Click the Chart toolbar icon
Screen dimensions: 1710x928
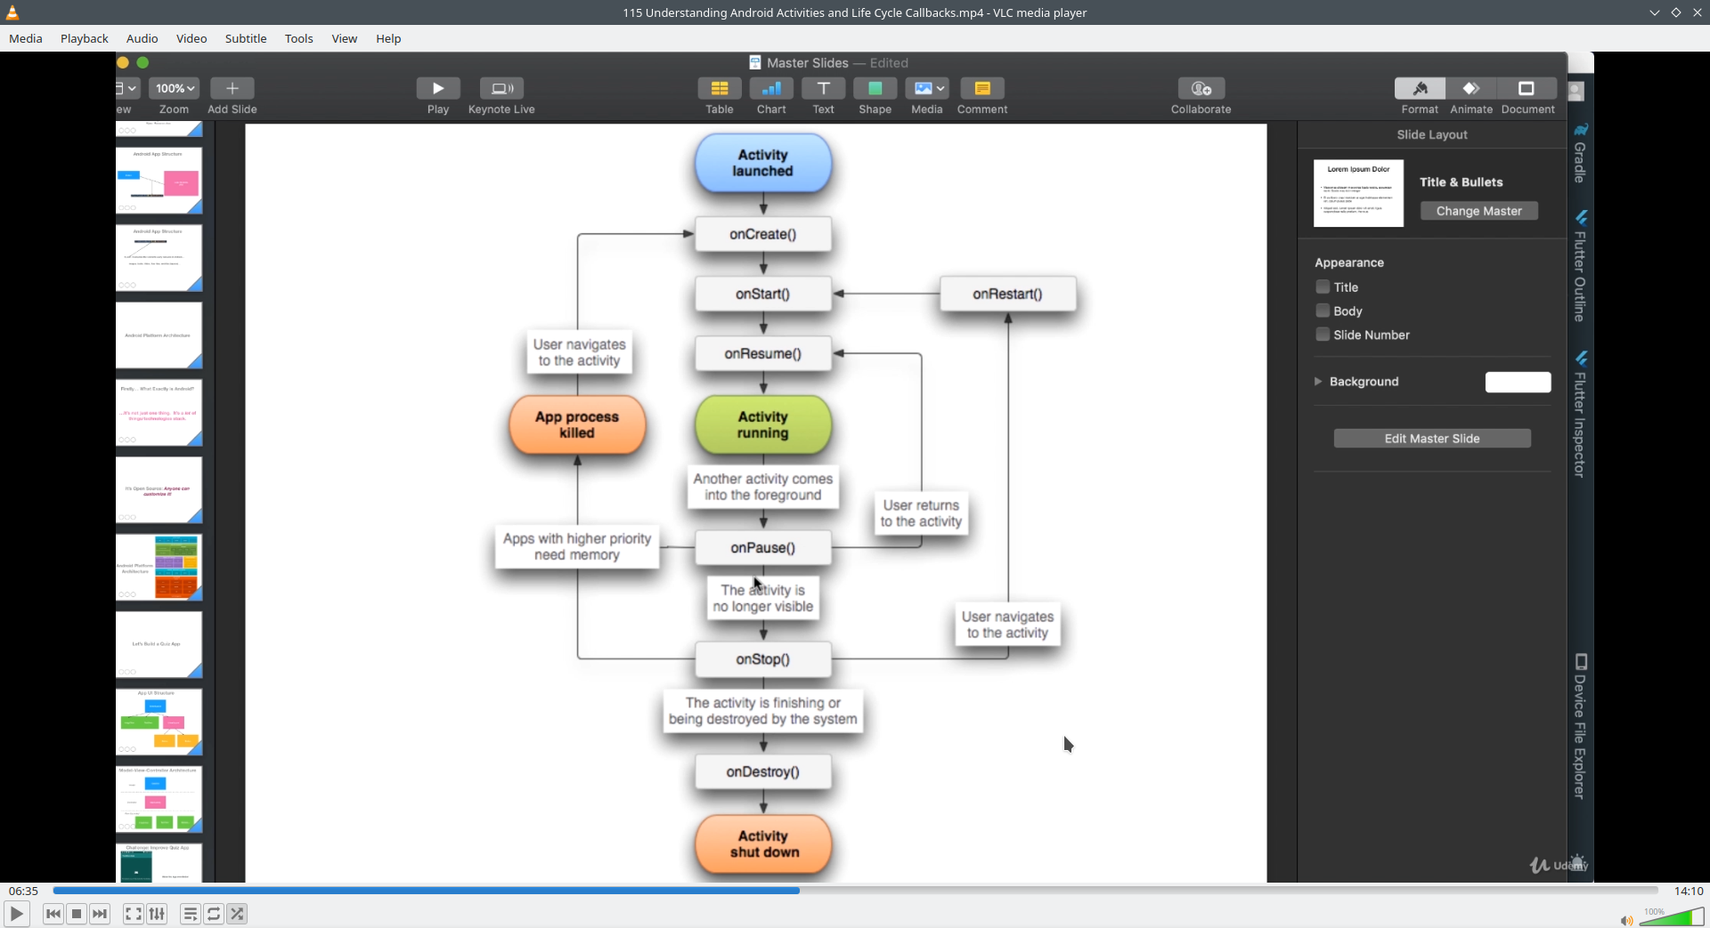click(771, 88)
